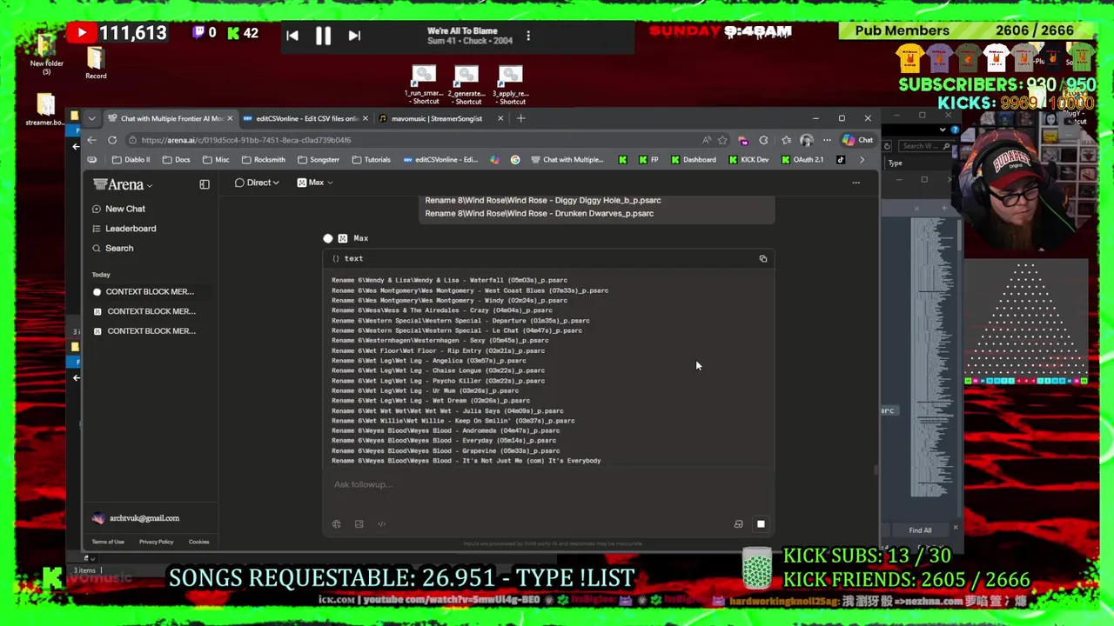The width and height of the screenshot is (1114, 626).
Task: Go back in the browser
Action: 91,140
